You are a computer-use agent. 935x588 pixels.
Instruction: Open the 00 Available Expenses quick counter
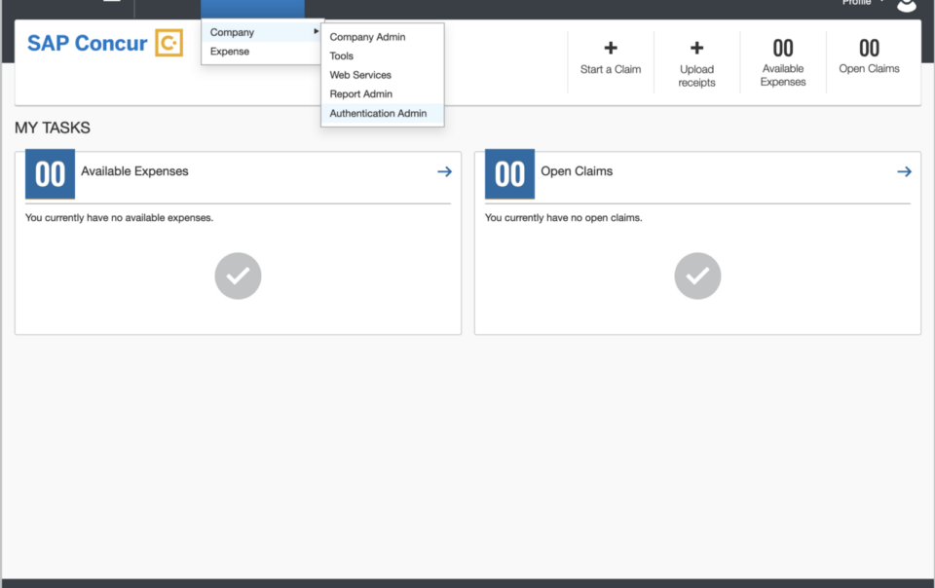(783, 62)
